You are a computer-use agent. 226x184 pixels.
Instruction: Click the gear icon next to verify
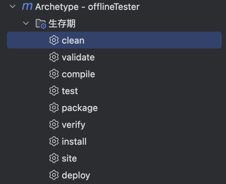pos(54,125)
